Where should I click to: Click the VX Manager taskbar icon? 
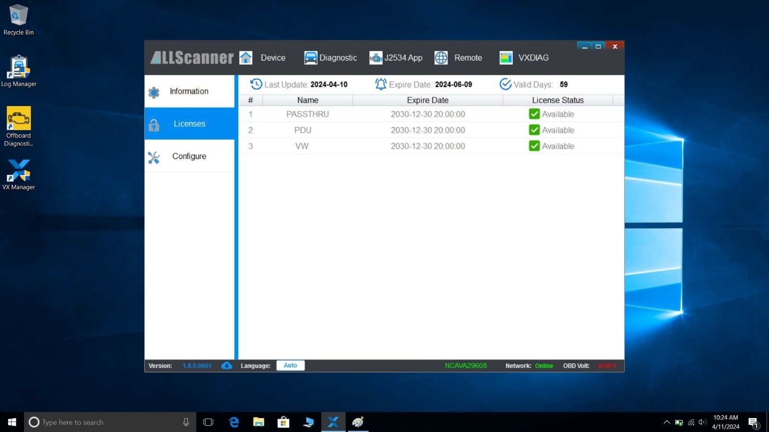333,422
